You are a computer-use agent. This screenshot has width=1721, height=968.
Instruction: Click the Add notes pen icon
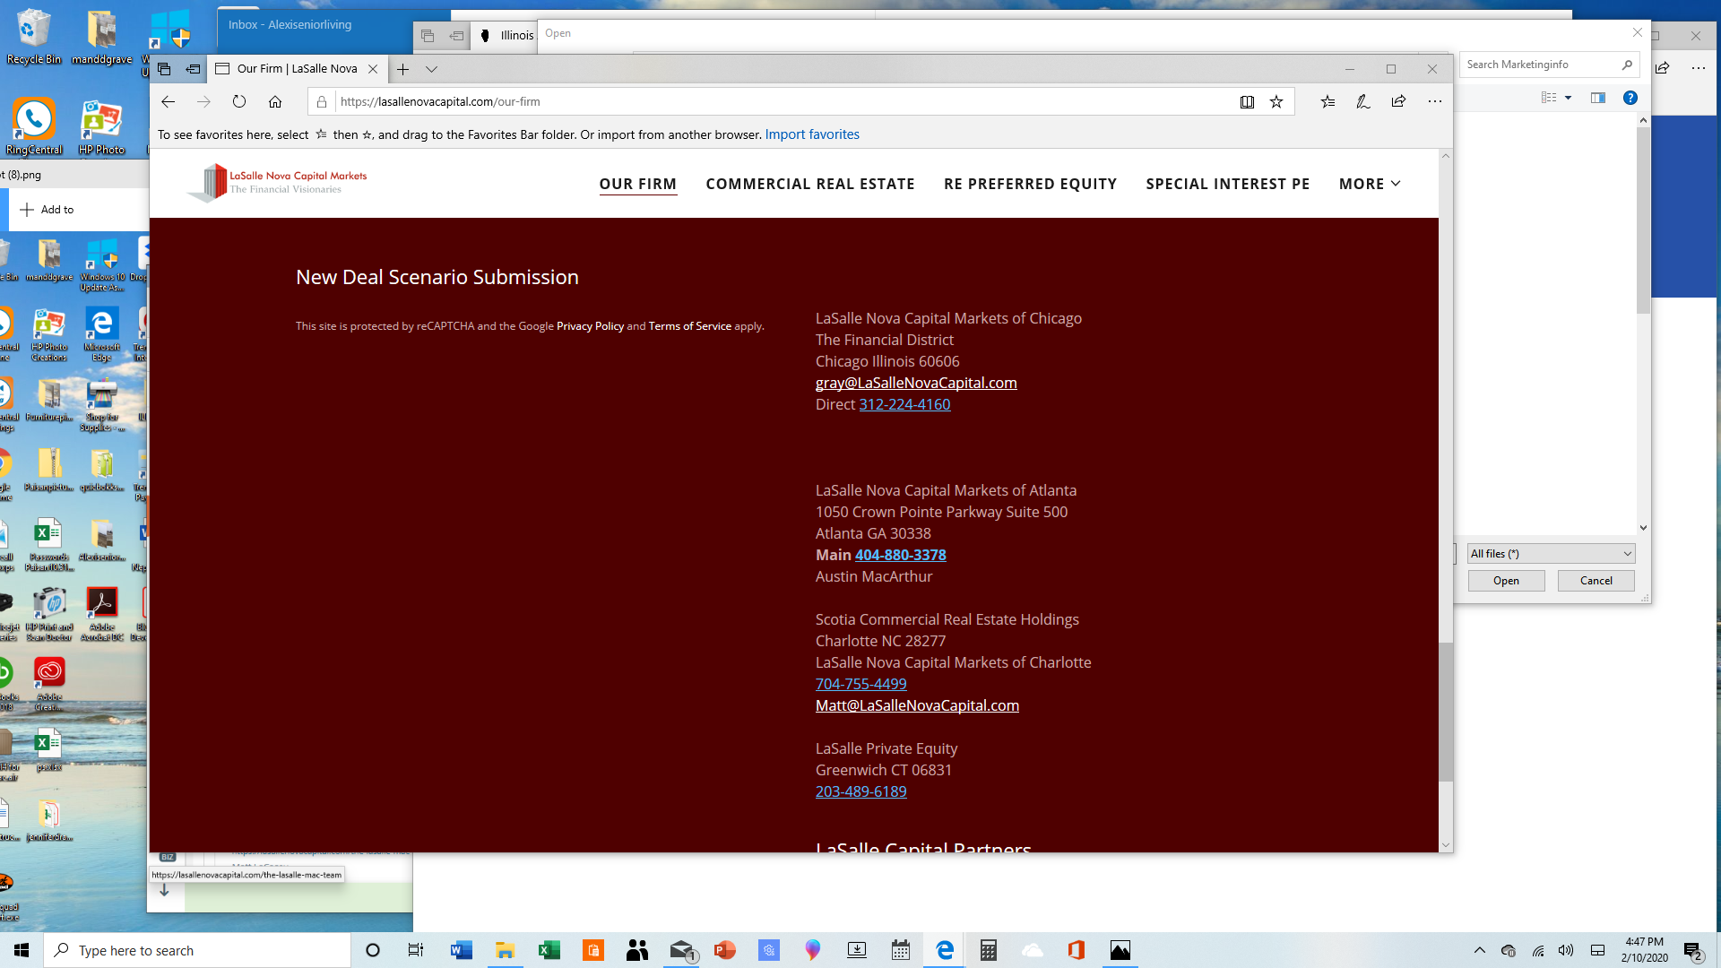[x=1363, y=101]
